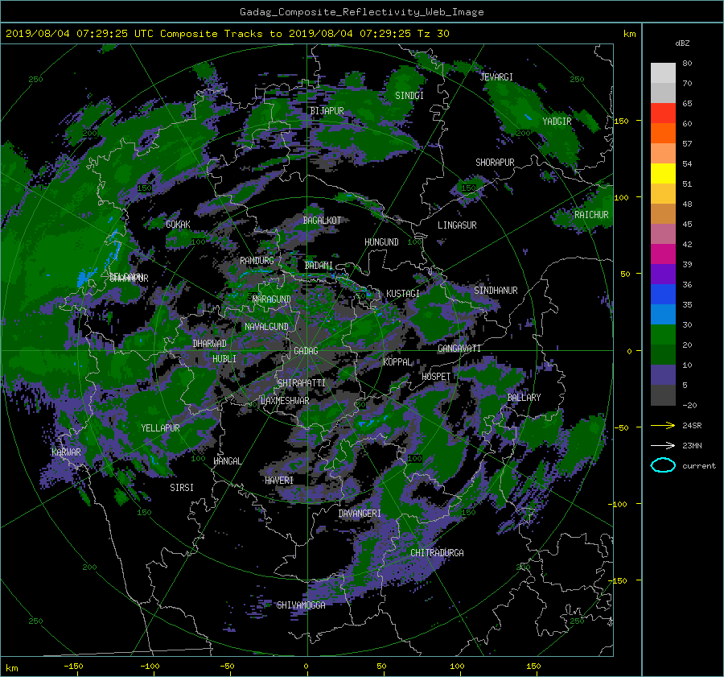724x677 pixels.
Task: Click the SHORAPUR city label
Action: [495, 163]
